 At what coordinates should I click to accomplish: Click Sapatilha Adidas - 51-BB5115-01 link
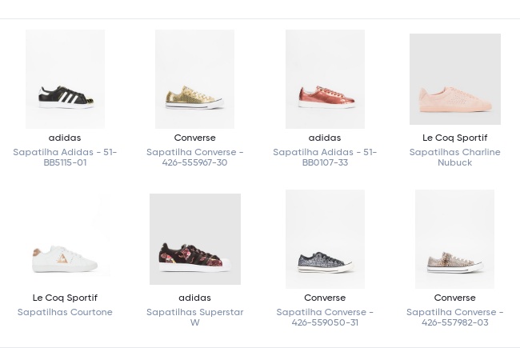(65, 158)
